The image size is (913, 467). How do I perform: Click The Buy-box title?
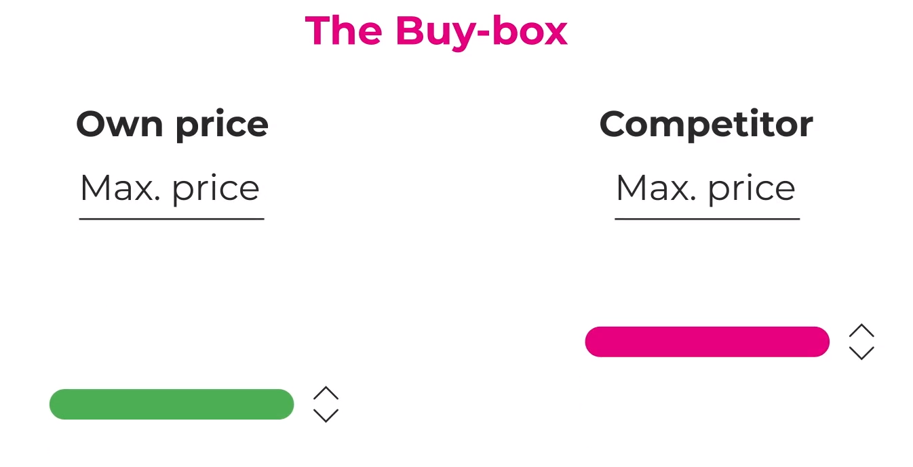436,31
